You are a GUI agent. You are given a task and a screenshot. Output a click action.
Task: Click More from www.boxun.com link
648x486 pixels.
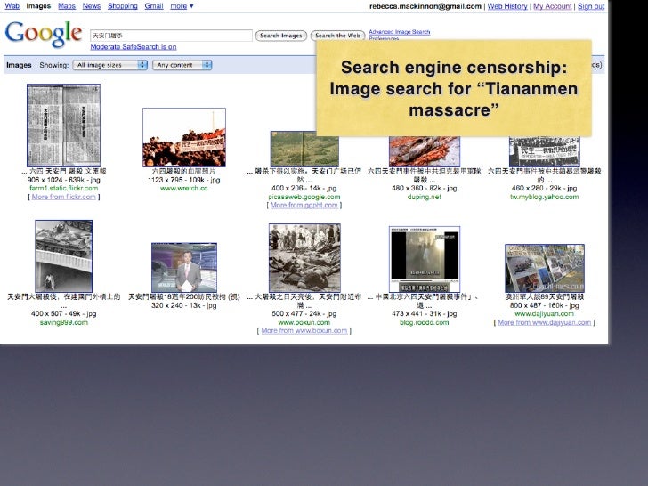click(x=304, y=330)
